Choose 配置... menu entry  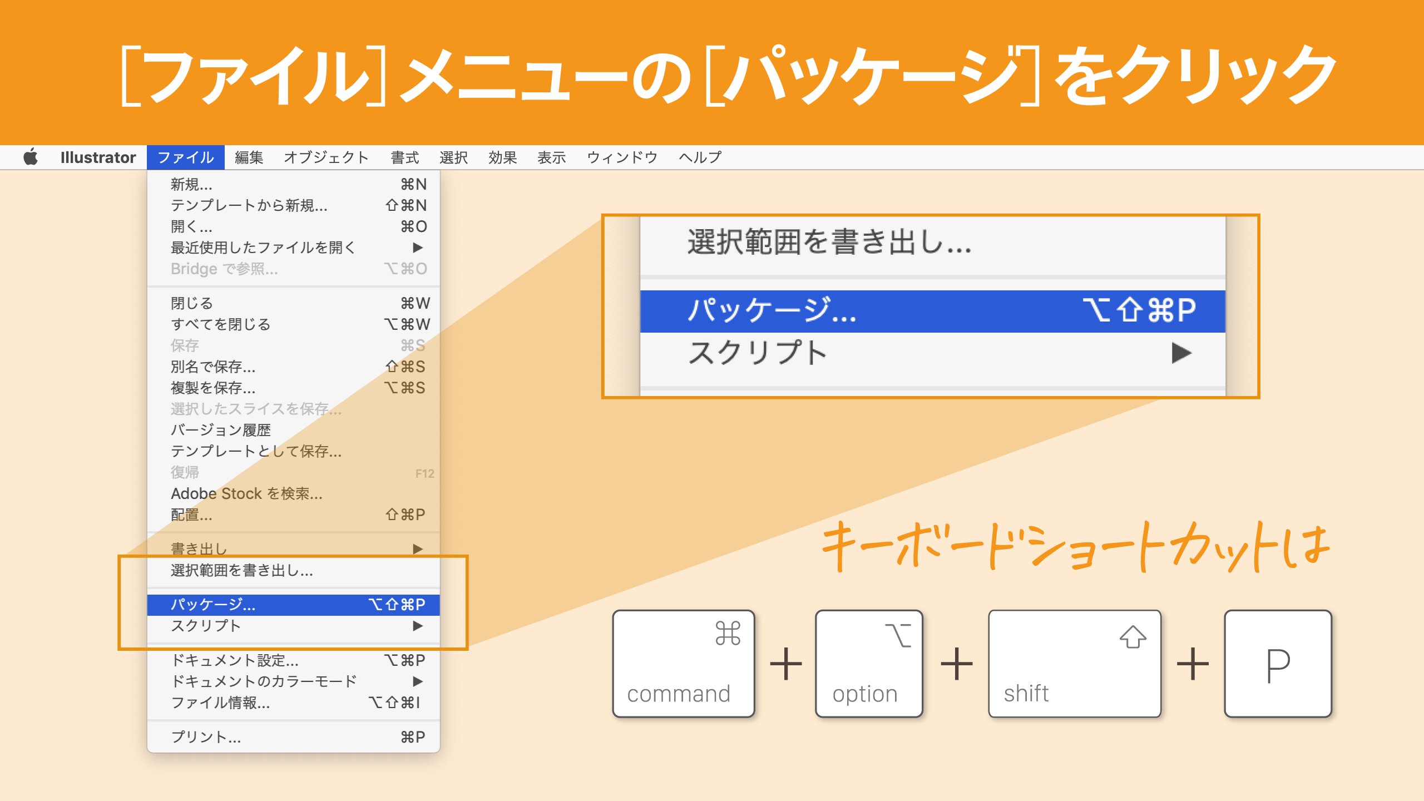coord(294,515)
